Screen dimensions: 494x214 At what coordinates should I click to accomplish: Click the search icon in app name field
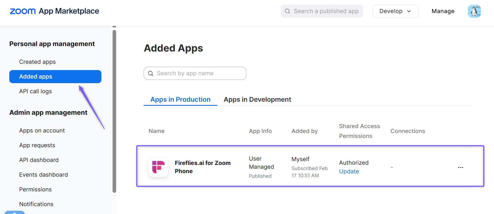pos(151,73)
